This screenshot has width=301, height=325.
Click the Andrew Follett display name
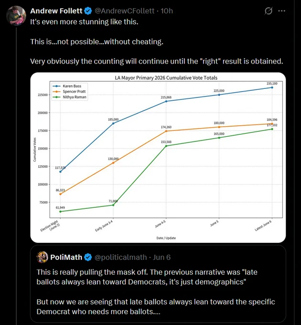coord(56,11)
